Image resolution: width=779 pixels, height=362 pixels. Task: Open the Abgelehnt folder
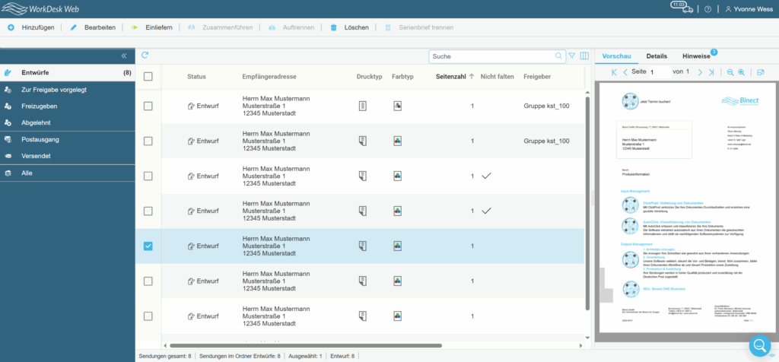[x=68, y=122]
